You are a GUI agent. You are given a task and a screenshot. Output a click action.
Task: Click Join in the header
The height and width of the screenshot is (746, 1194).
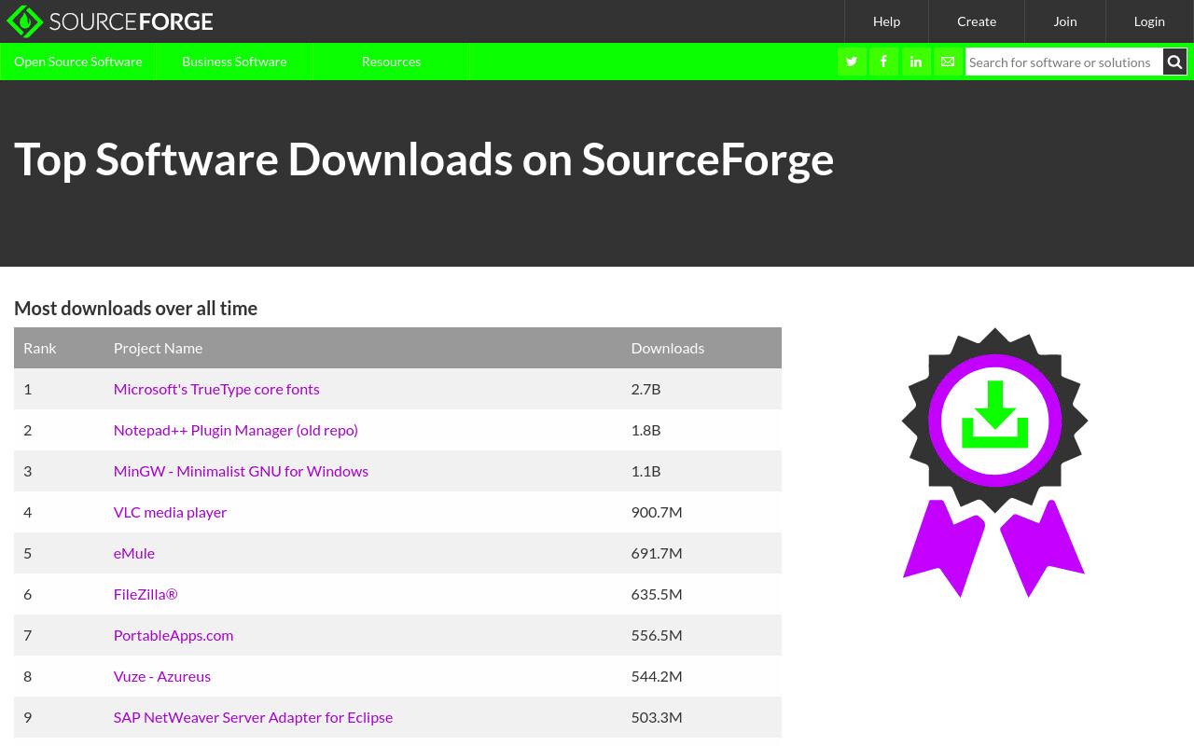1065,21
